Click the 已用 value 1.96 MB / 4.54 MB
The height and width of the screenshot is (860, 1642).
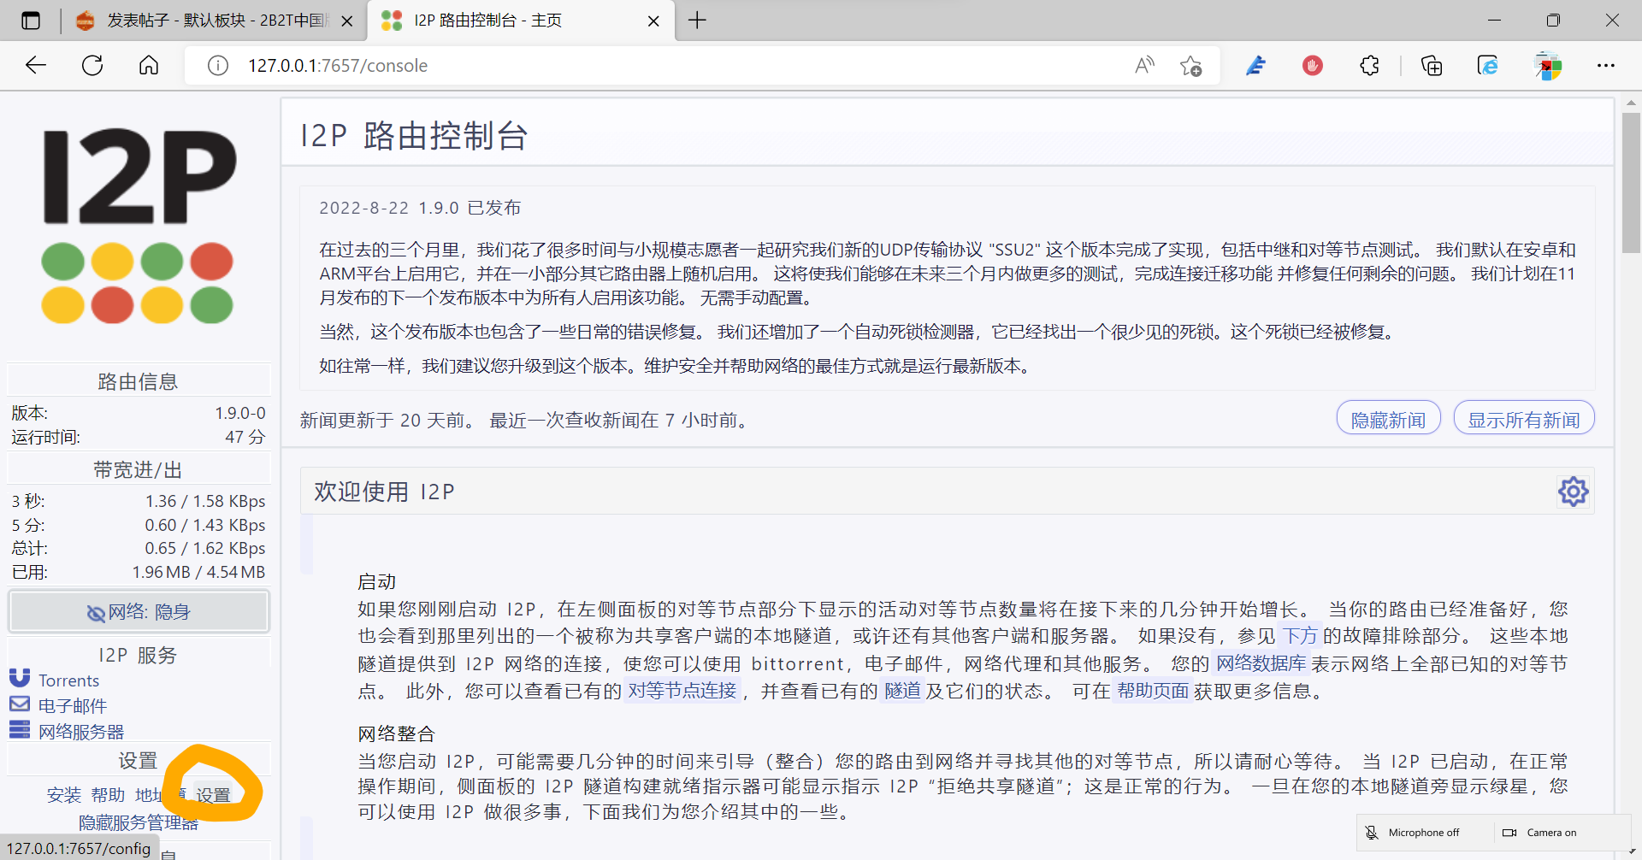point(198,572)
